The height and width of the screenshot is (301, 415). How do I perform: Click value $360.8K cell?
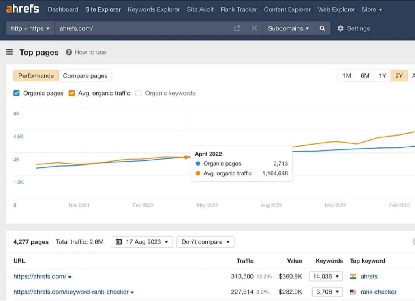pyautogui.click(x=290, y=276)
